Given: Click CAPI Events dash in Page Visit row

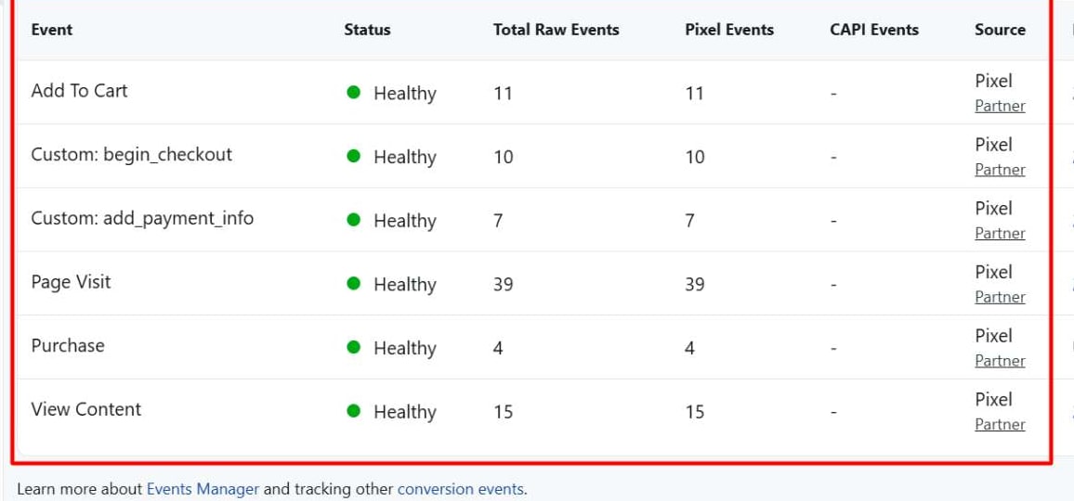Looking at the screenshot, I should click(x=833, y=285).
